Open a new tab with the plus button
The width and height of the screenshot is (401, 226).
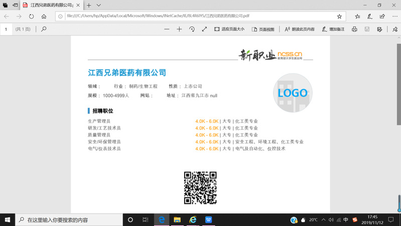point(89,5)
